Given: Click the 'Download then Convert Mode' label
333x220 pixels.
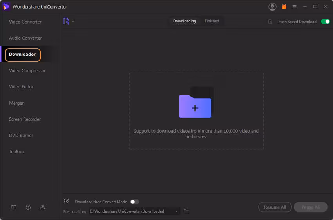Looking at the screenshot, I should [x=101, y=202].
